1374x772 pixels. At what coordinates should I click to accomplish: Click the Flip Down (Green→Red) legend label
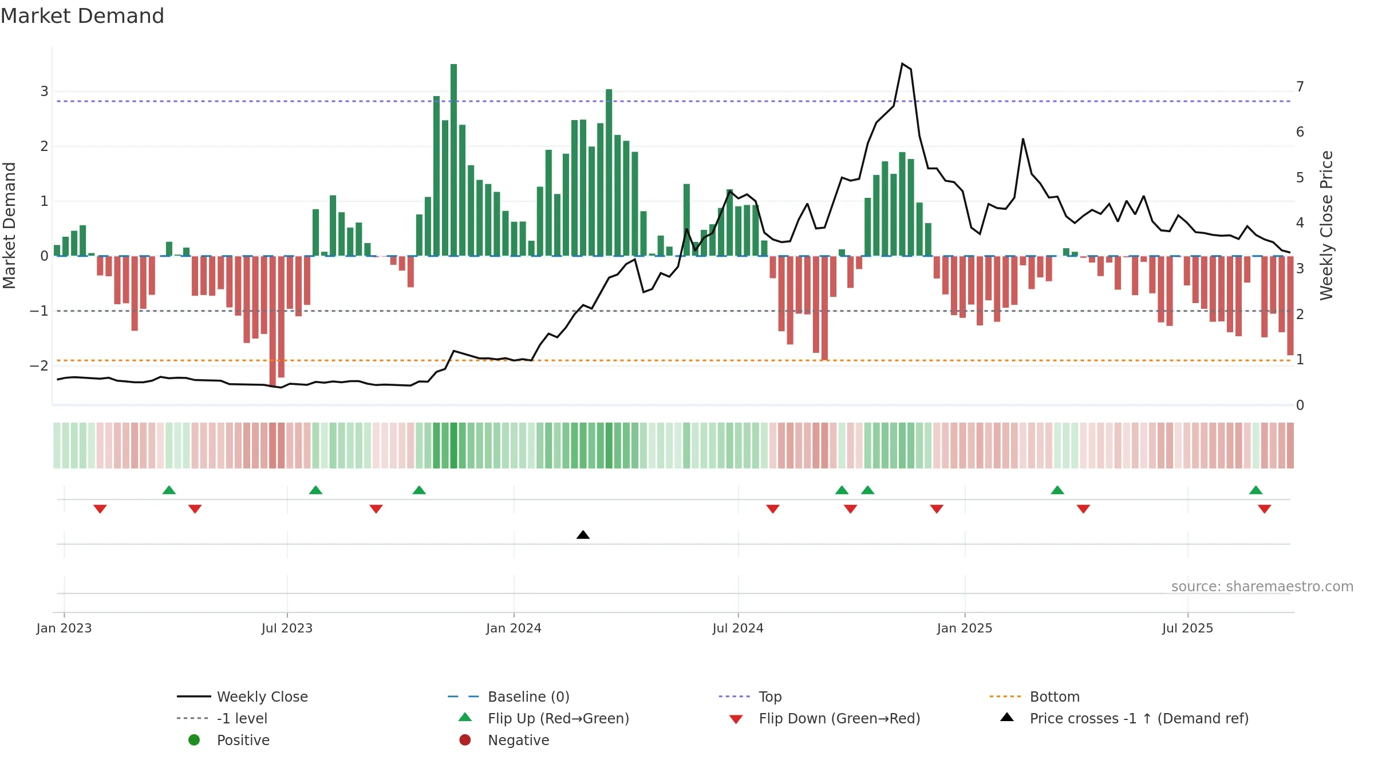coord(839,718)
